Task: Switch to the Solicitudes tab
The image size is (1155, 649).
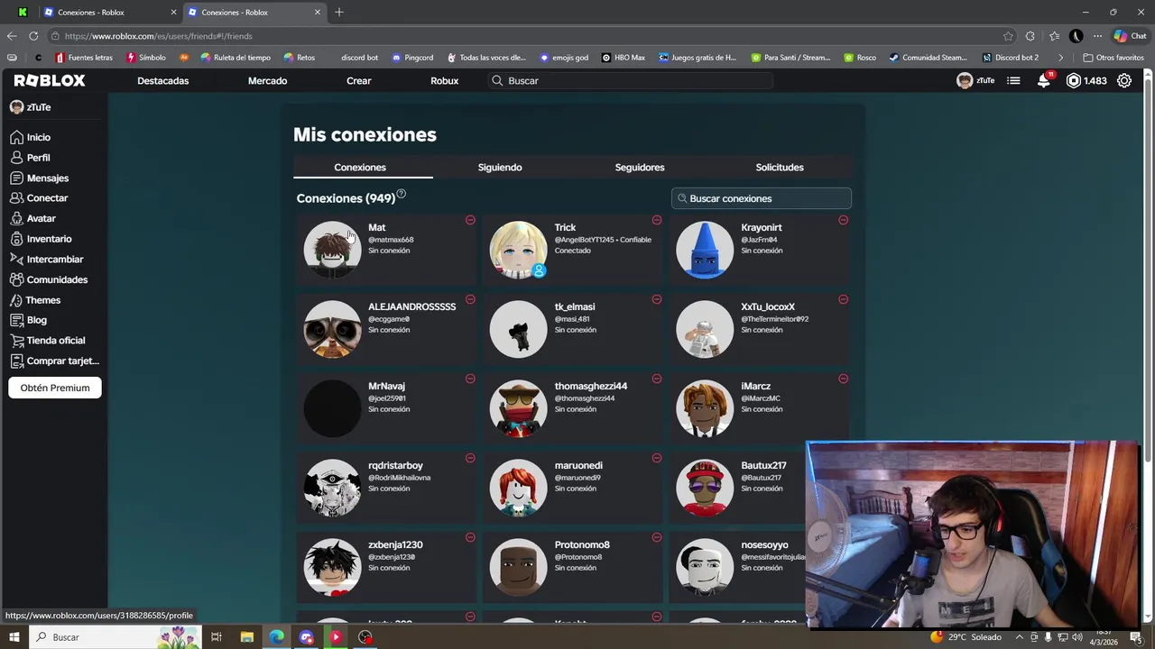Action: point(780,167)
